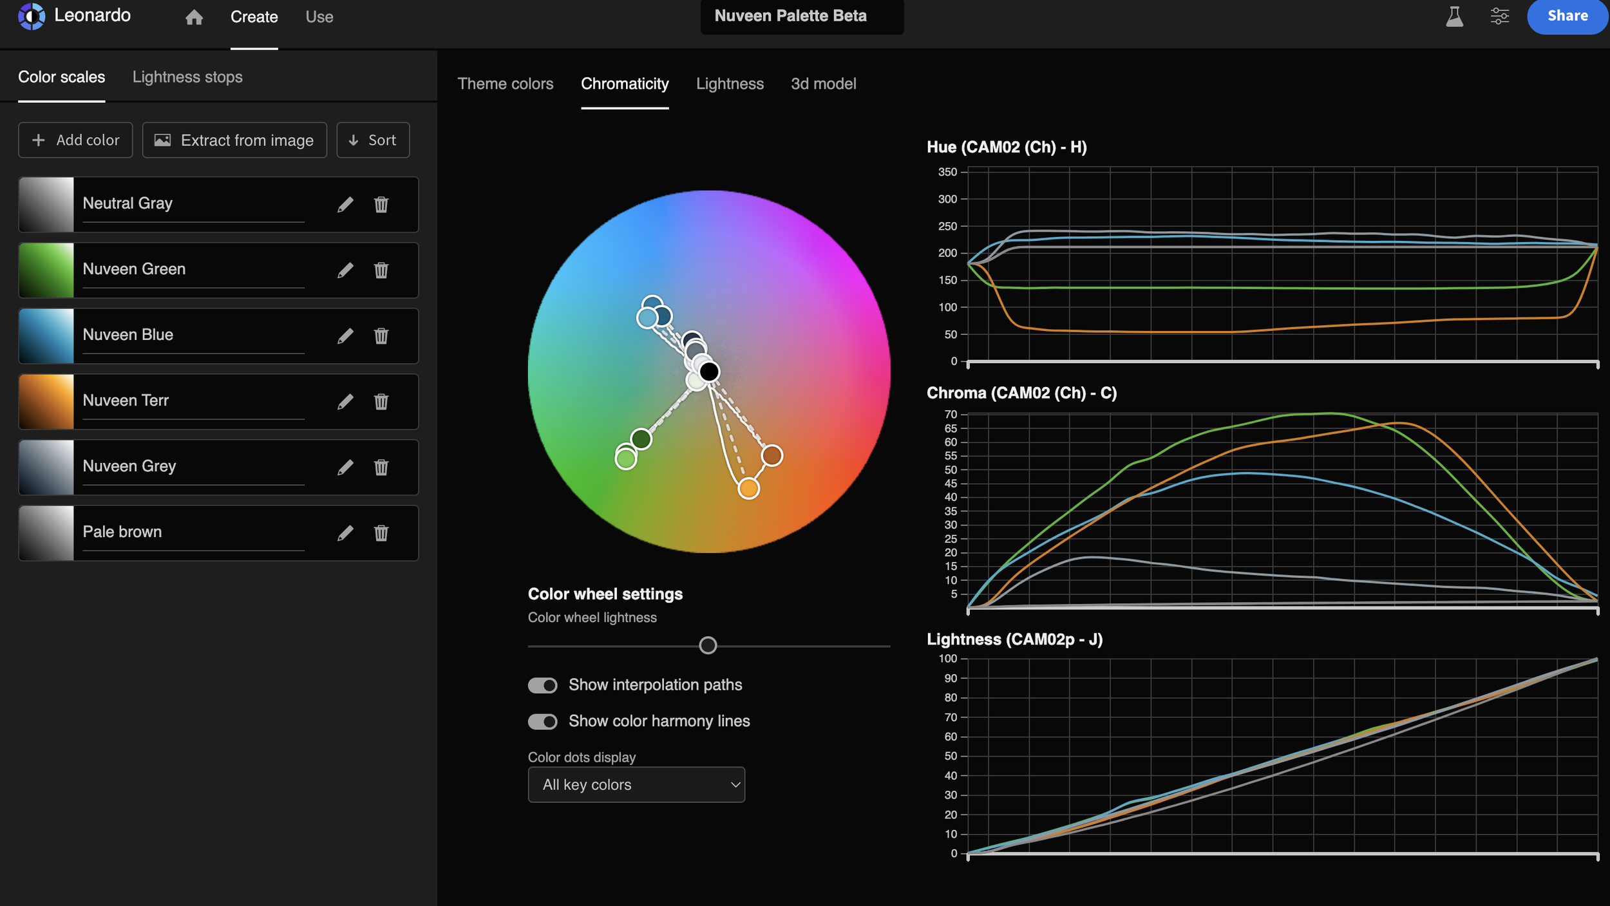Screen dimensions: 1610x906
Task: Click the Nuveen Terr gradient swatch
Action: [46, 401]
